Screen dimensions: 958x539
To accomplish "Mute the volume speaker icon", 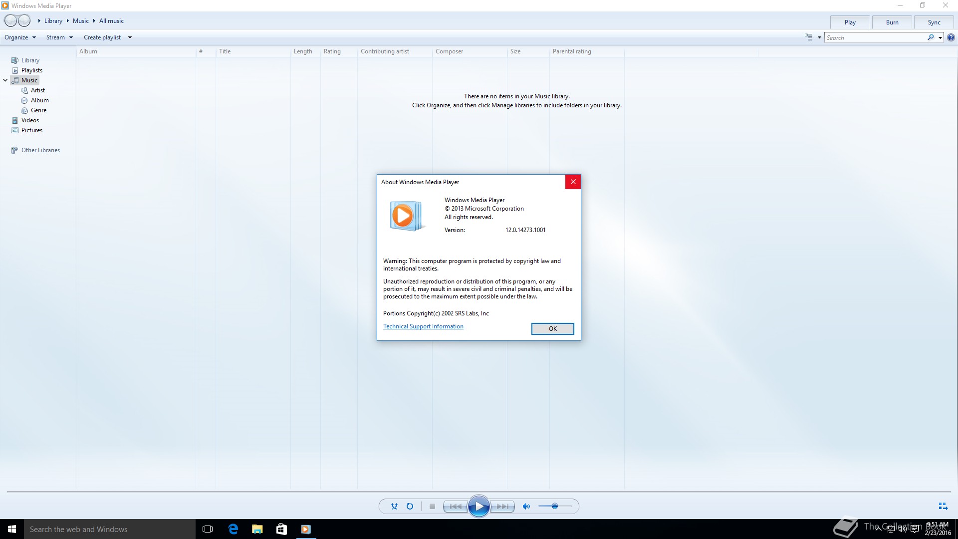I will pyautogui.click(x=526, y=506).
